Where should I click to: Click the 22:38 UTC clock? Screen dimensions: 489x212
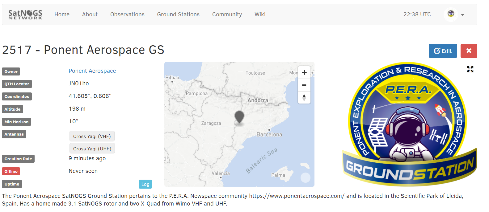pyautogui.click(x=417, y=14)
